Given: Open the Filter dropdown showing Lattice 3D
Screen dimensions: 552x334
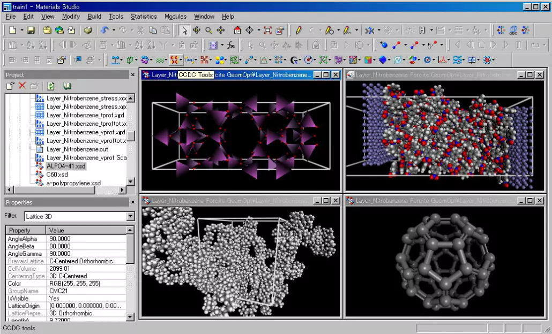Looking at the screenshot, I should [x=130, y=216].
